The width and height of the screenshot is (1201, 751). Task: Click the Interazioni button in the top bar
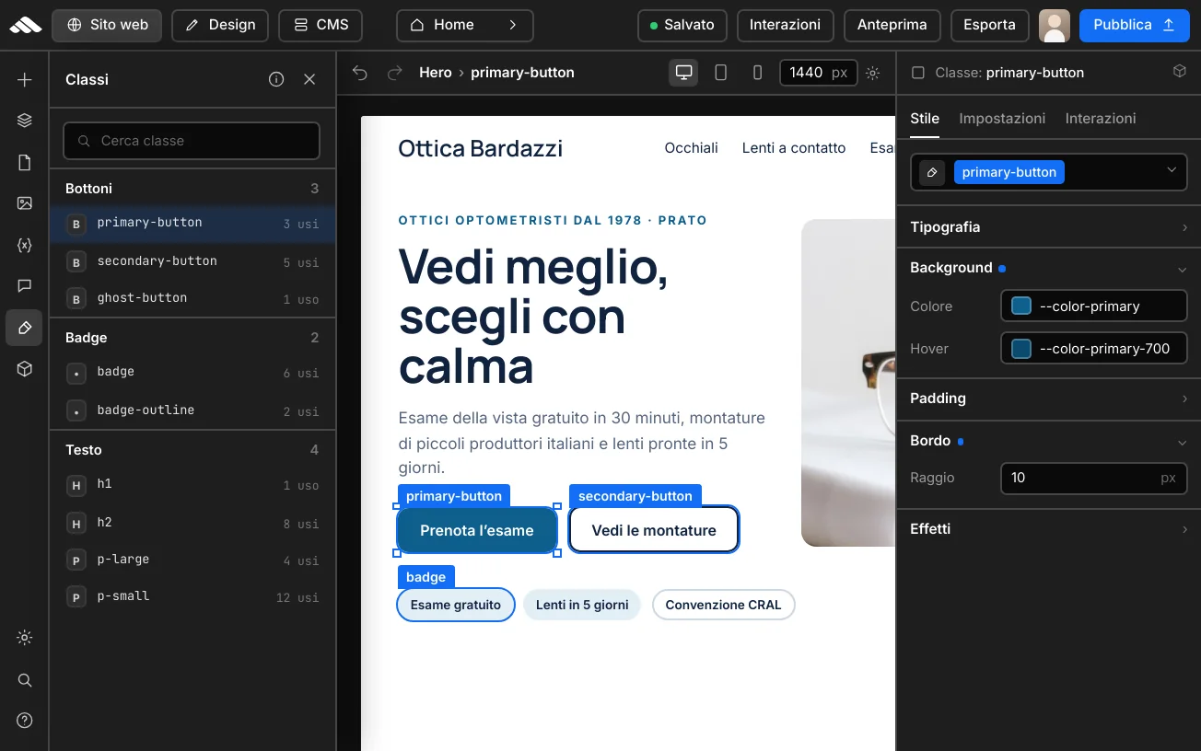786,25
